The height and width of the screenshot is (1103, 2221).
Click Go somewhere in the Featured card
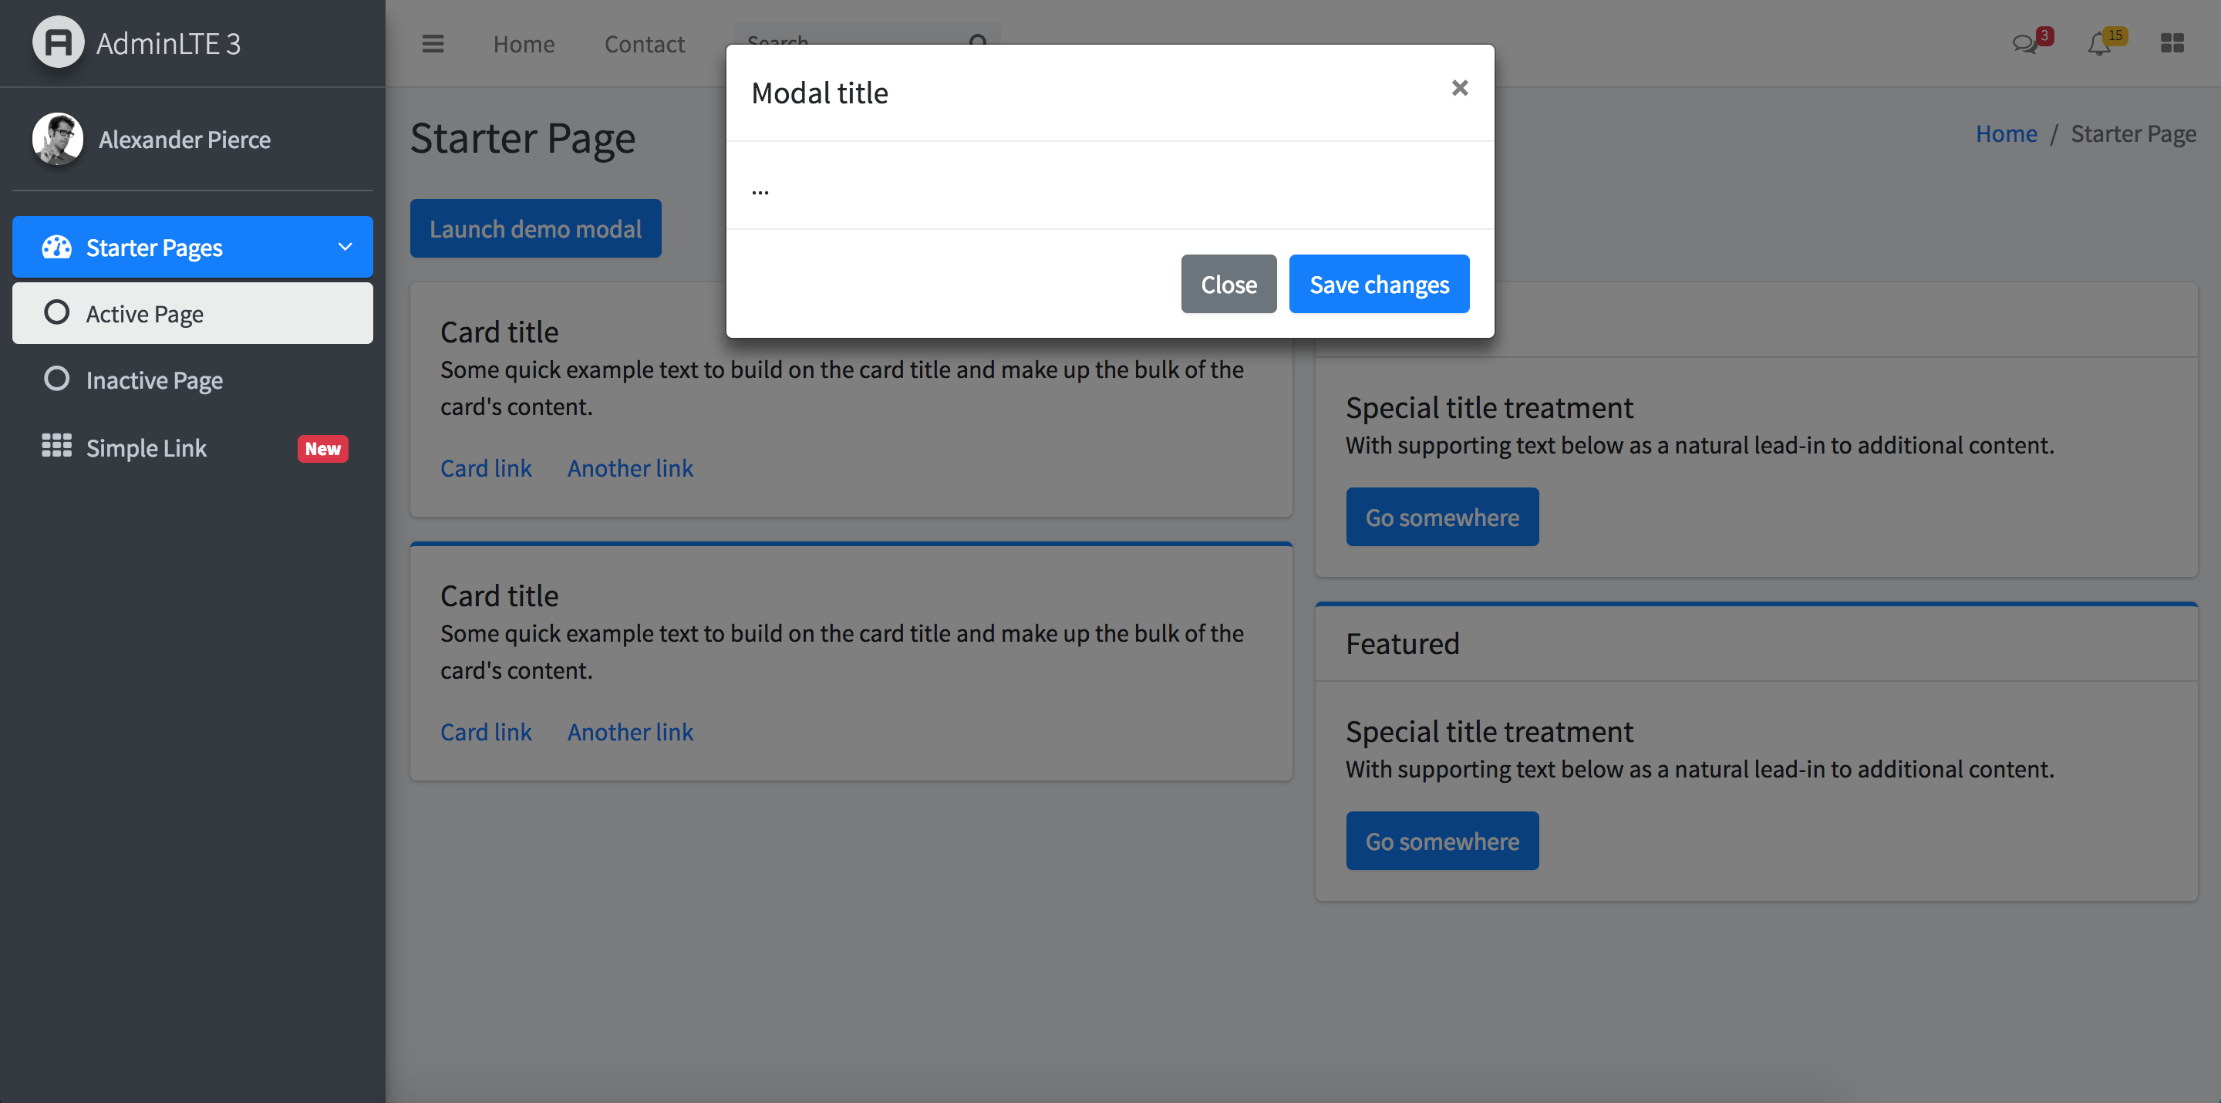pyautogui.click(x=1441, y=840)
